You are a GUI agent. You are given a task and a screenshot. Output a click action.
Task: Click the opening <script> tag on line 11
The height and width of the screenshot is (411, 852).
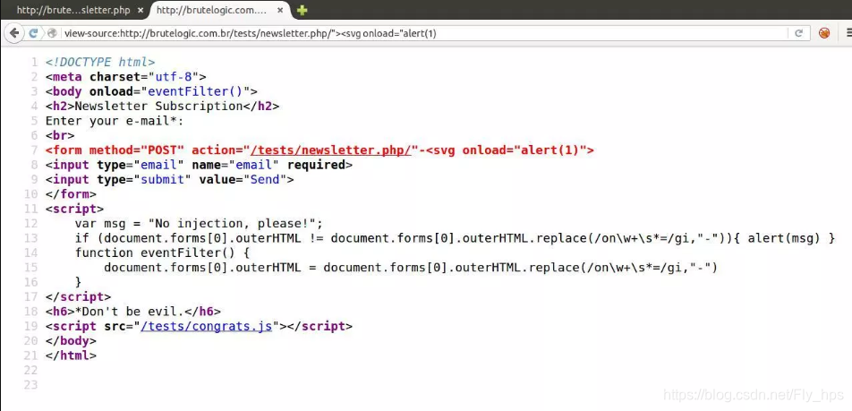pos(74,209)
